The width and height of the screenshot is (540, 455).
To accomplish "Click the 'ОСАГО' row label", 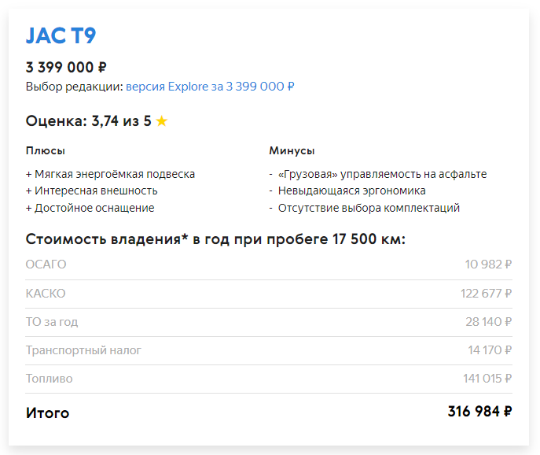I will coord(46,264).
